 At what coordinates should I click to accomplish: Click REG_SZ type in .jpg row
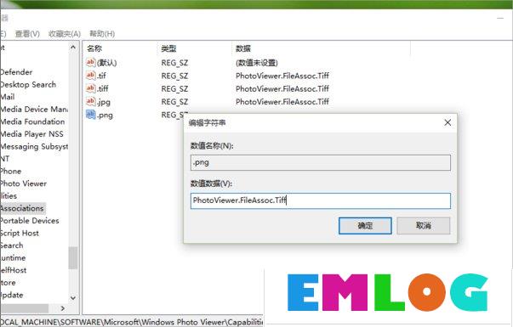[174, 102]
